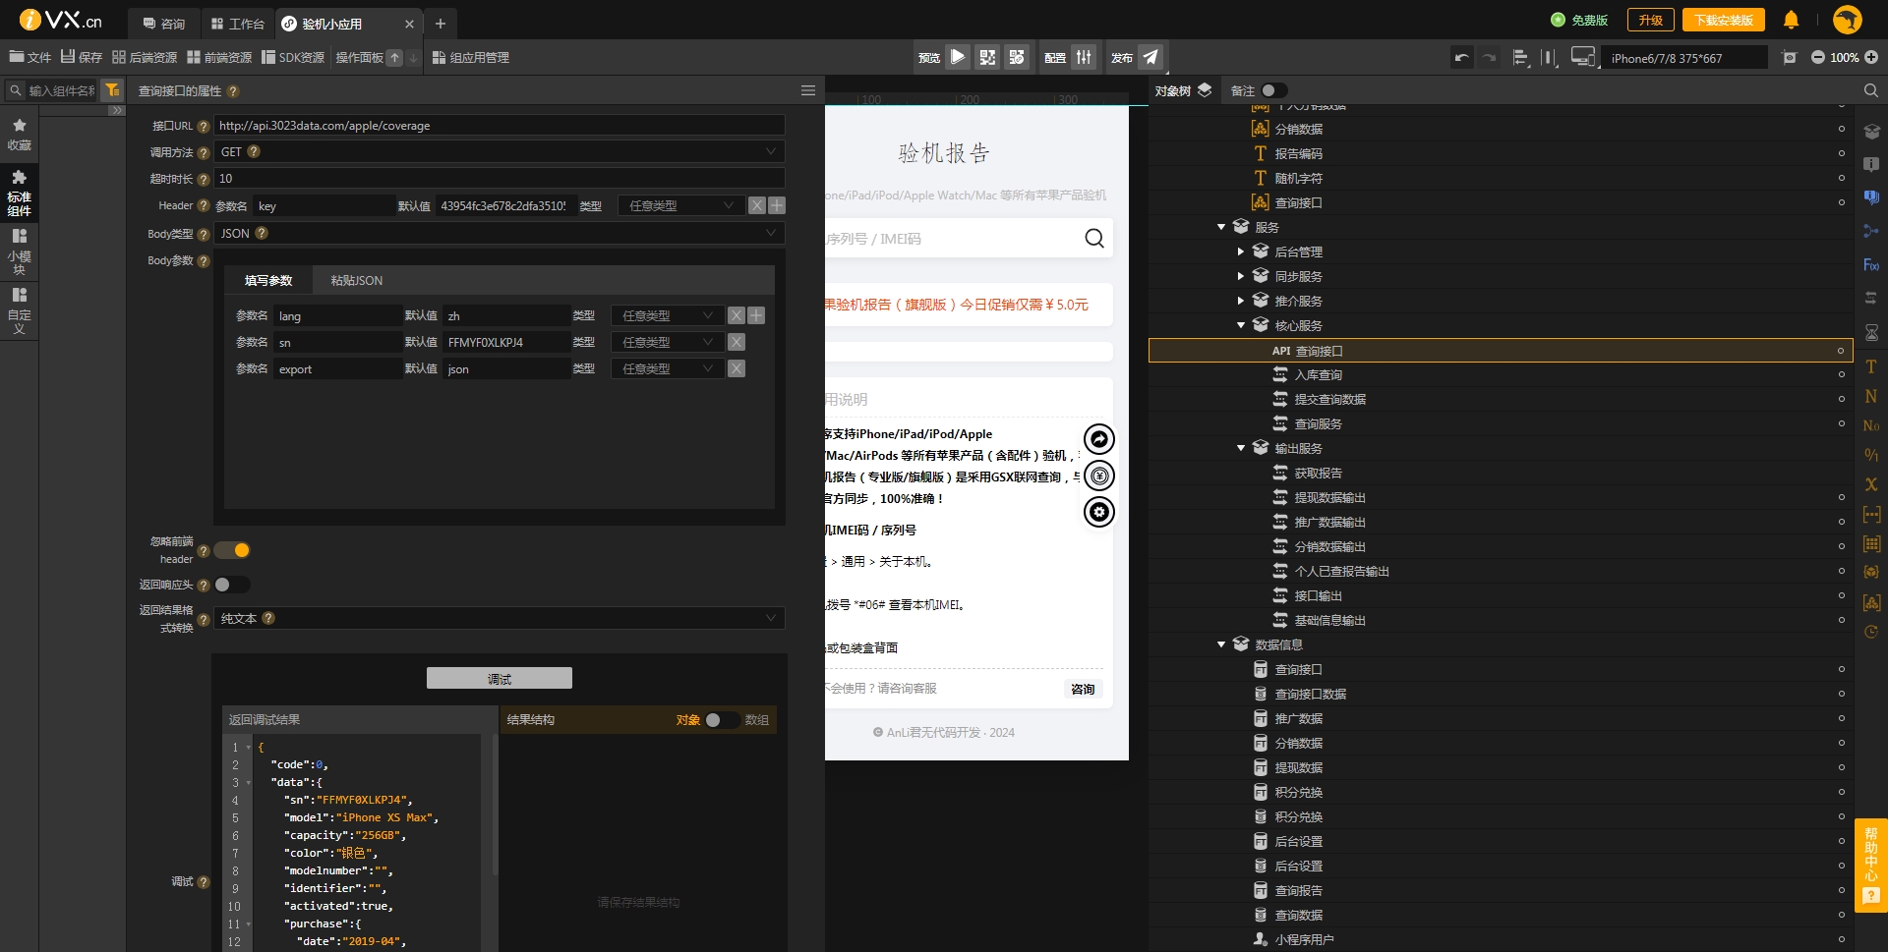Viewport: 1888px width, 952px height.
Task: Open the 配置 sliders settings icon
Action: [1084, 57]
